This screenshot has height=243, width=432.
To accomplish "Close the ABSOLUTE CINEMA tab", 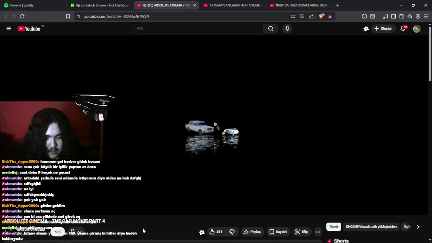I will [x=194, y=5].
